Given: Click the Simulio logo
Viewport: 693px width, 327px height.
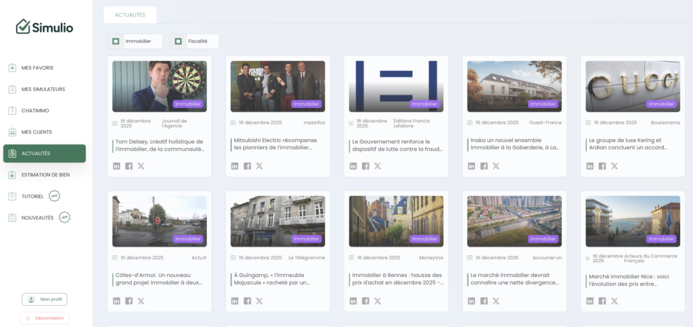Looking at the screenshot, I should (45, 27).
